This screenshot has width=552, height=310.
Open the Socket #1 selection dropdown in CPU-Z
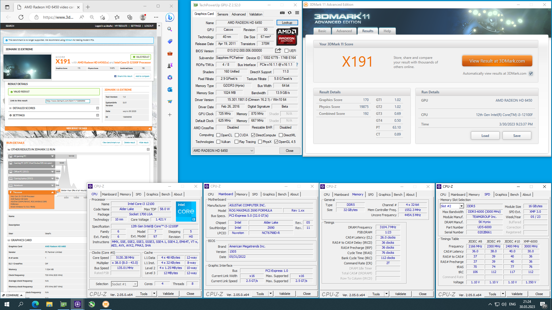[124, 284]
